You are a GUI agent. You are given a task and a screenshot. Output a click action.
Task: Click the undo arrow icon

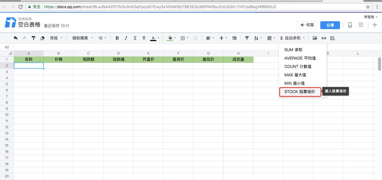[16, 38]
